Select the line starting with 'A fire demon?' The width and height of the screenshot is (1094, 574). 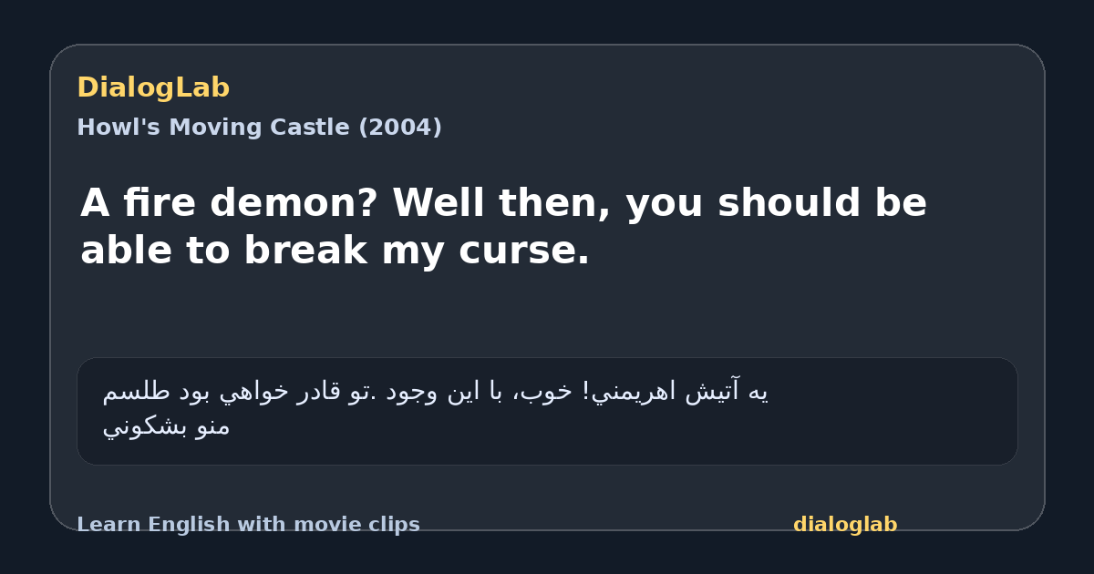tap(503, 204)
